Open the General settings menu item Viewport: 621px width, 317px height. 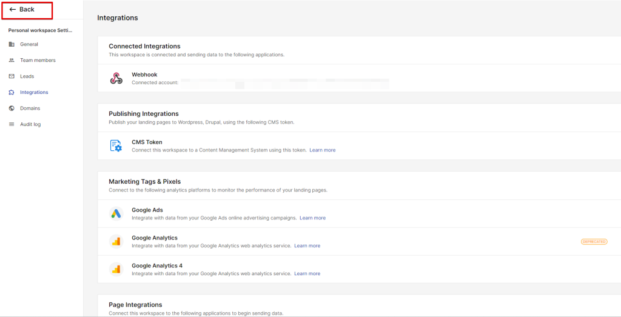point(29,44)
